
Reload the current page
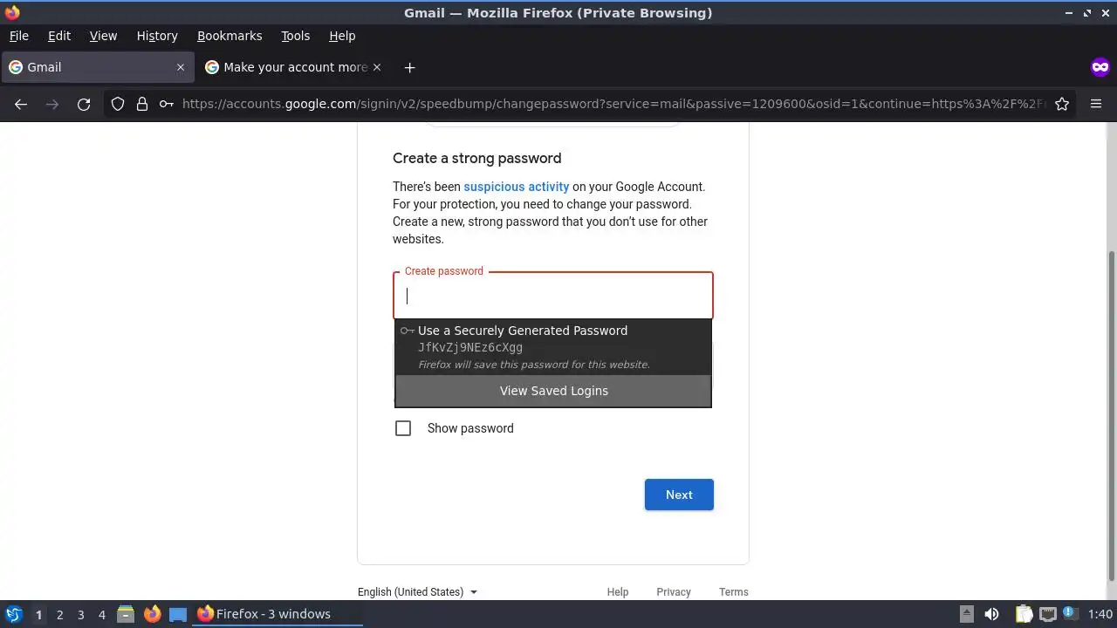(x=84, y=104)
